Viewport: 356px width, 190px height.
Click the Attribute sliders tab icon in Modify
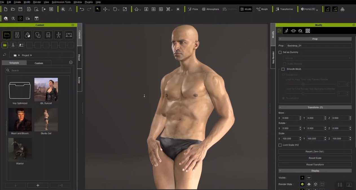click(279, 31)
